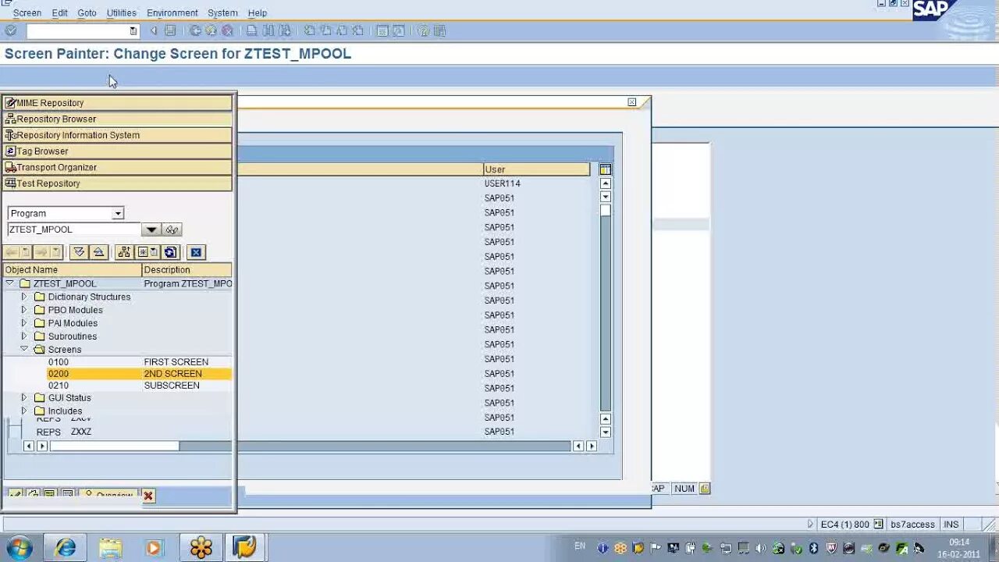The width and height of the screenshot is (999, 562).
Task: Click the Expand All Nodes tree icon
Action: pyautogui.click(x=79, y=252)
